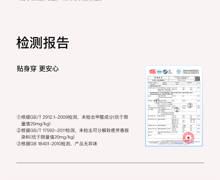Click the red CMA certification logo

[x=153, y=71]
